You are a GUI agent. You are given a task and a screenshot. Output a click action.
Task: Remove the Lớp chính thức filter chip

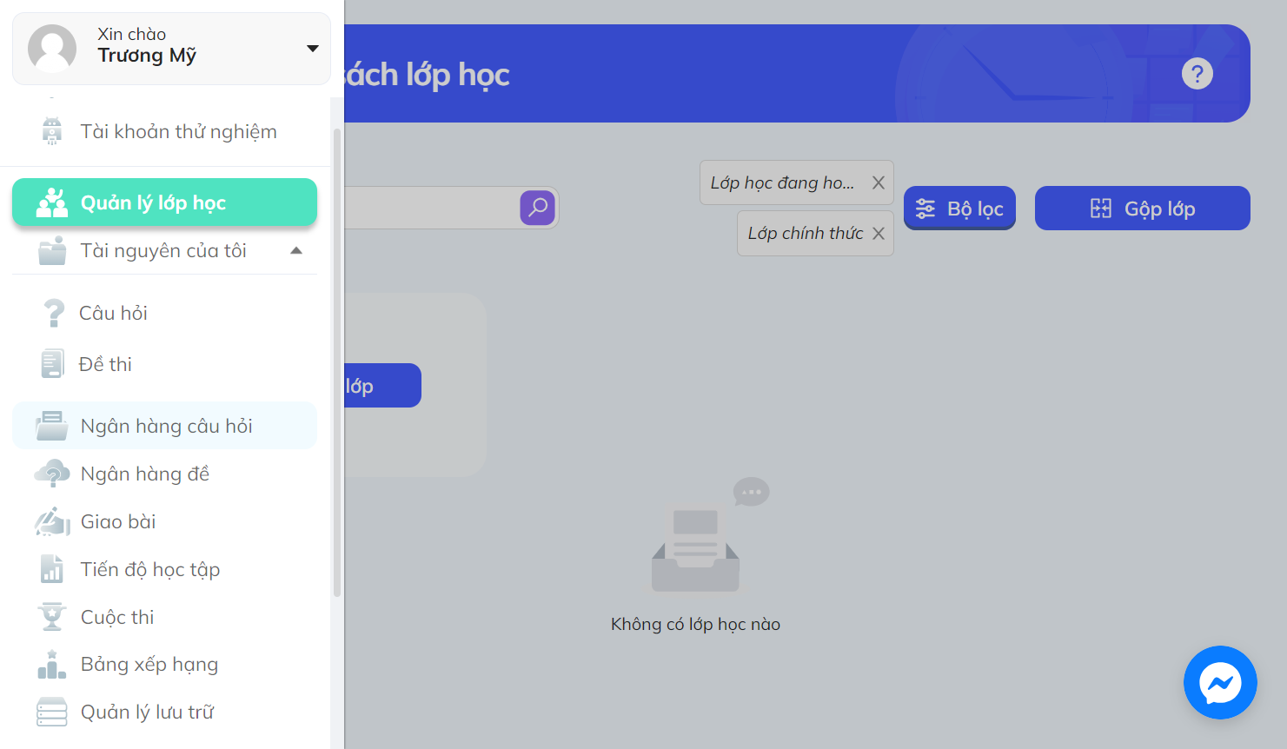pyautogui.click(x=879, y=233)
